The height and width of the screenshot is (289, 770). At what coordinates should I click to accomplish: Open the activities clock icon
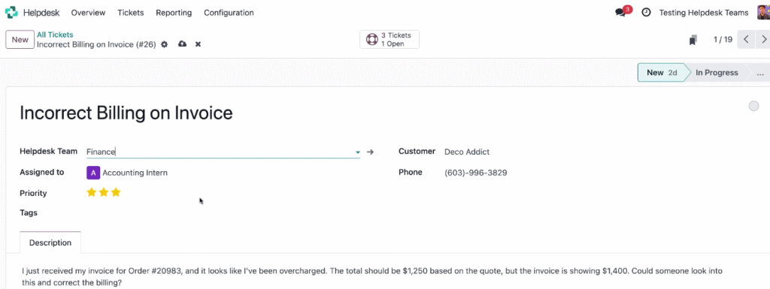pyautogui.click(x=646, y=13)
